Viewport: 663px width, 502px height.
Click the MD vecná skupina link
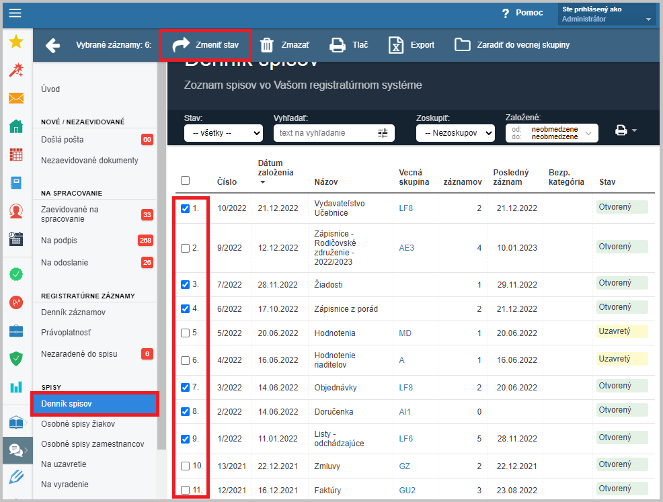[x=405, y=333]
